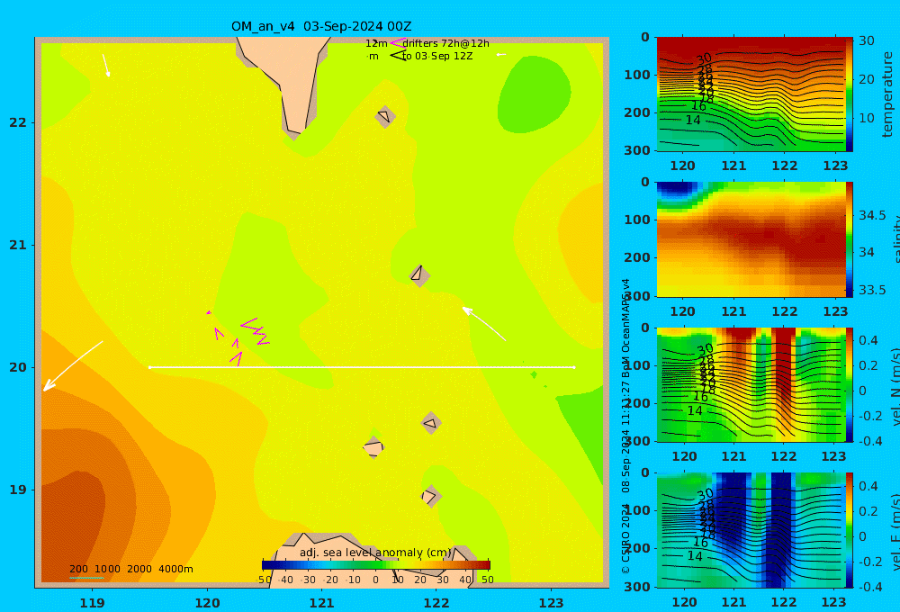Click longitude tick label 123 on map

[x=552, y=603]
